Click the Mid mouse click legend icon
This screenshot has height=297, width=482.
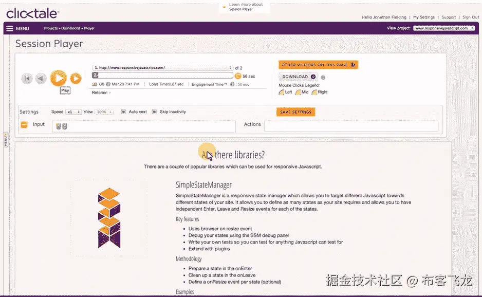pyautogui.click(x=298, y=92)
